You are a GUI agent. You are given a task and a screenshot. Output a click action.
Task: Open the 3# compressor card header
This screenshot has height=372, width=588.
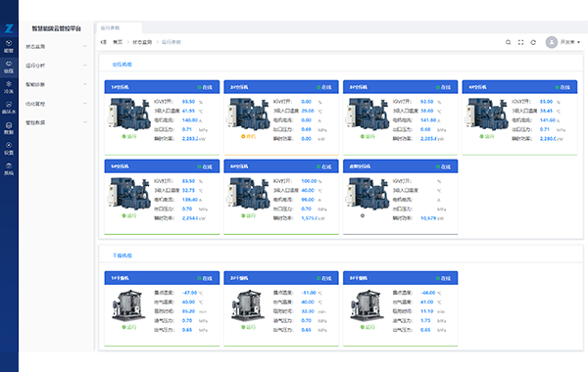pyautogui.click(x=400, y=87)
